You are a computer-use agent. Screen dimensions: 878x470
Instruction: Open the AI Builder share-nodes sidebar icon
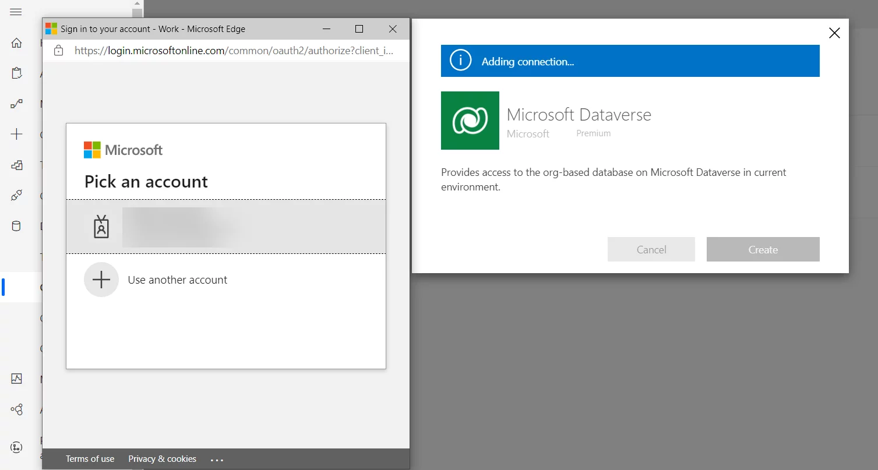point(16,409)
